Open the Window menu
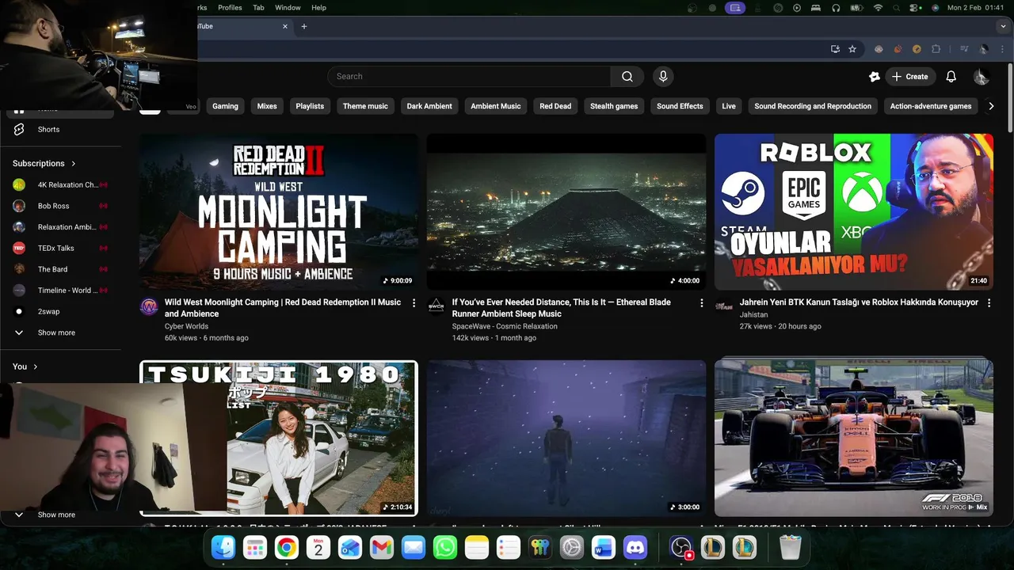This screenshot has height=570, width=1014. click(288, 8)
